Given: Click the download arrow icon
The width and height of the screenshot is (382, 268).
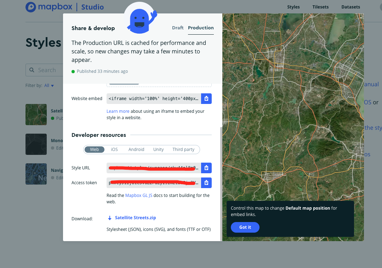Looking at the screenshot, I should [x=110, y=218].
